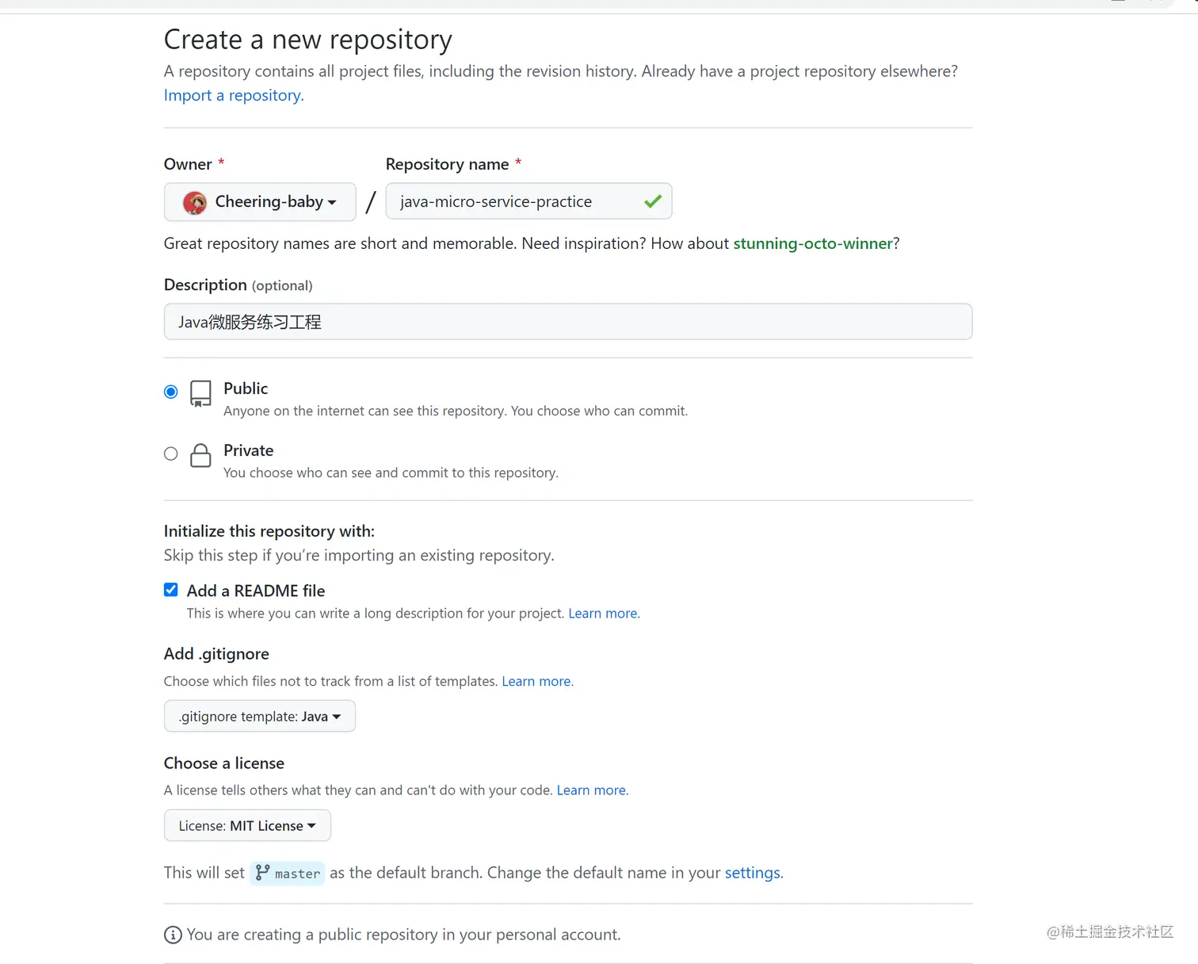The width and height of the screenshot is (1198, 964).
Task: Select the Private radio button
Action: coord(171,453)
